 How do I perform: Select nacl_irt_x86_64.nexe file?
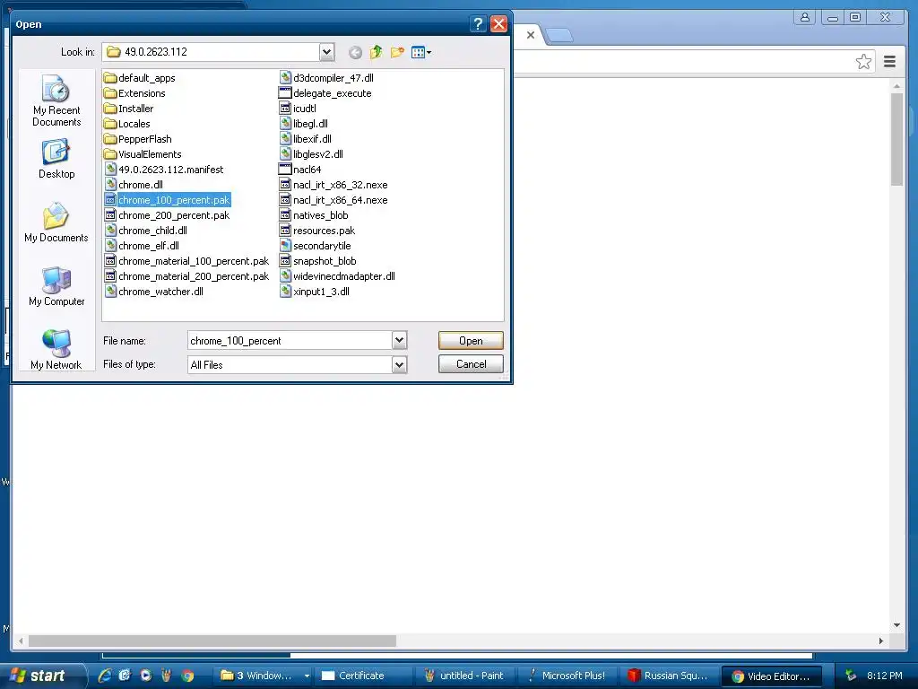333,200
